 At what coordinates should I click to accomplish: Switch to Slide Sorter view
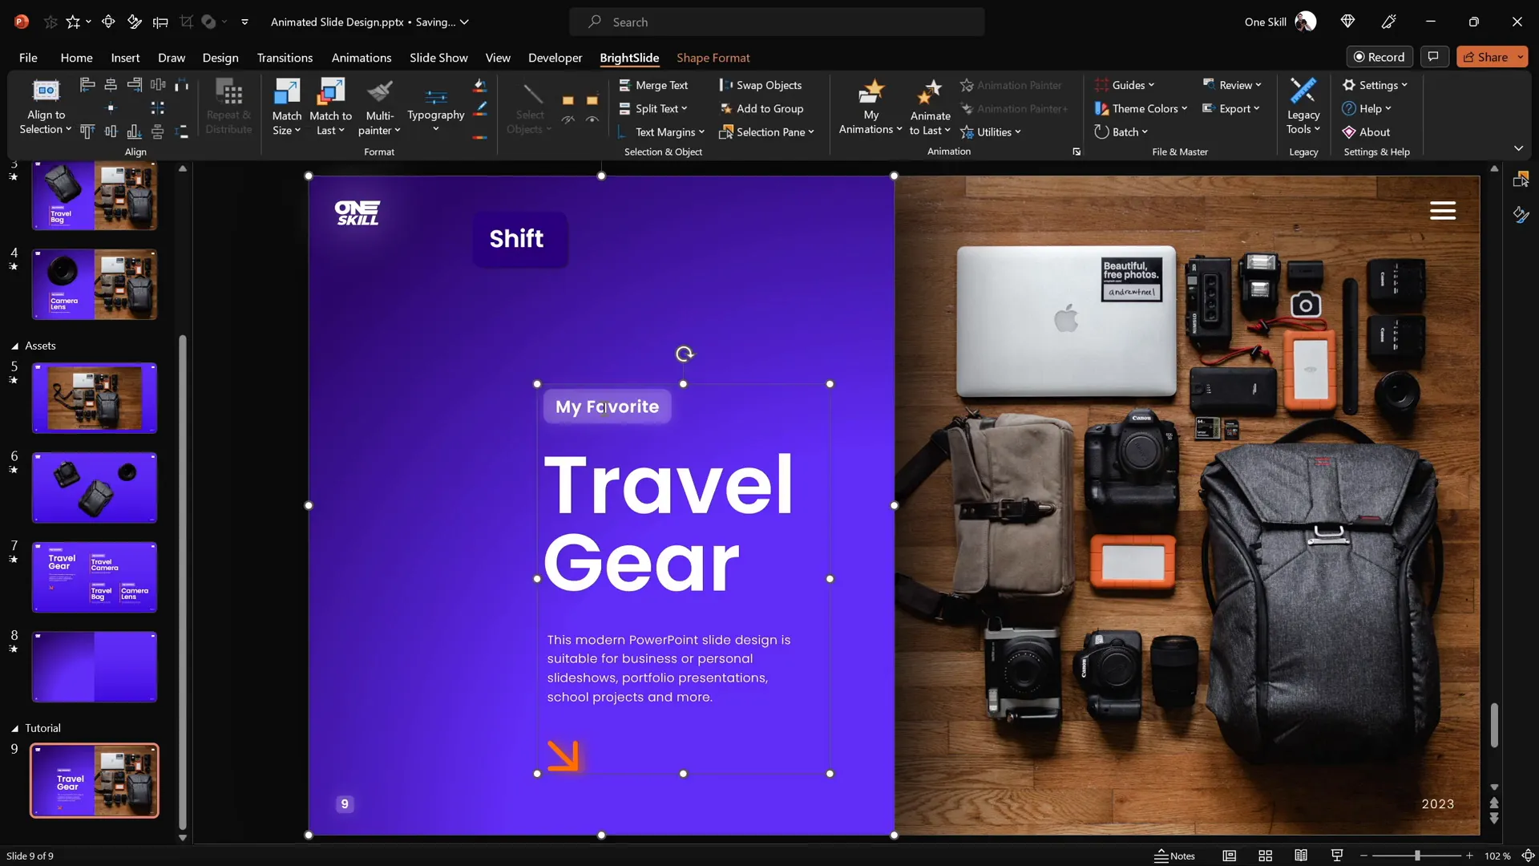(1265, 856)
